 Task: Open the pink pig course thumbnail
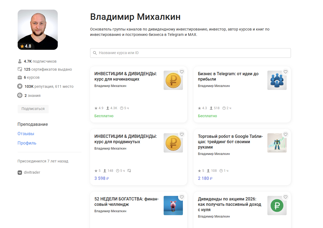tap(173, 206)
